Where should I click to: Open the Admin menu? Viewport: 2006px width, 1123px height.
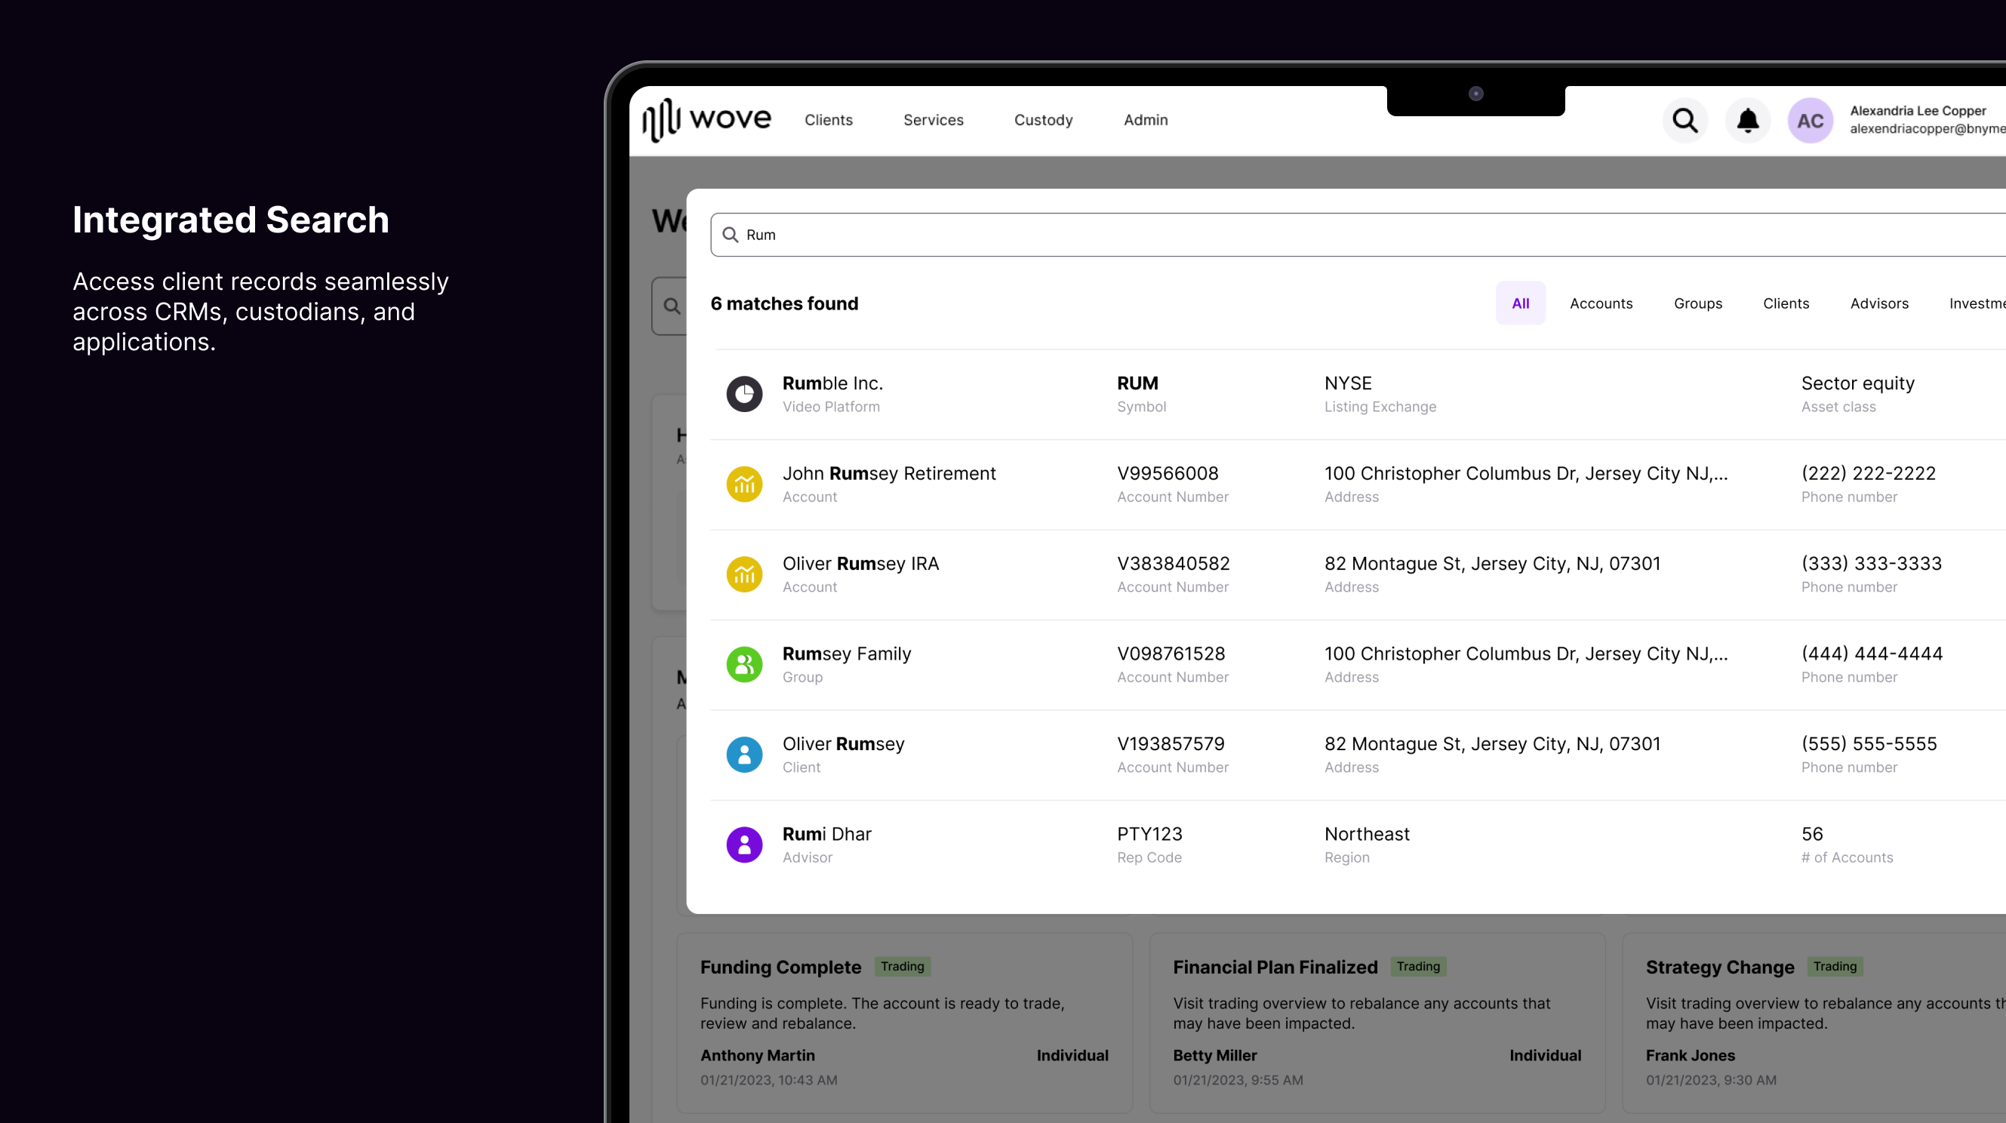1146,120
